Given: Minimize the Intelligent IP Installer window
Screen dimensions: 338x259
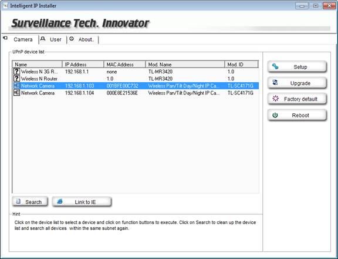Looking at the screenshot, I should point(302,6).
